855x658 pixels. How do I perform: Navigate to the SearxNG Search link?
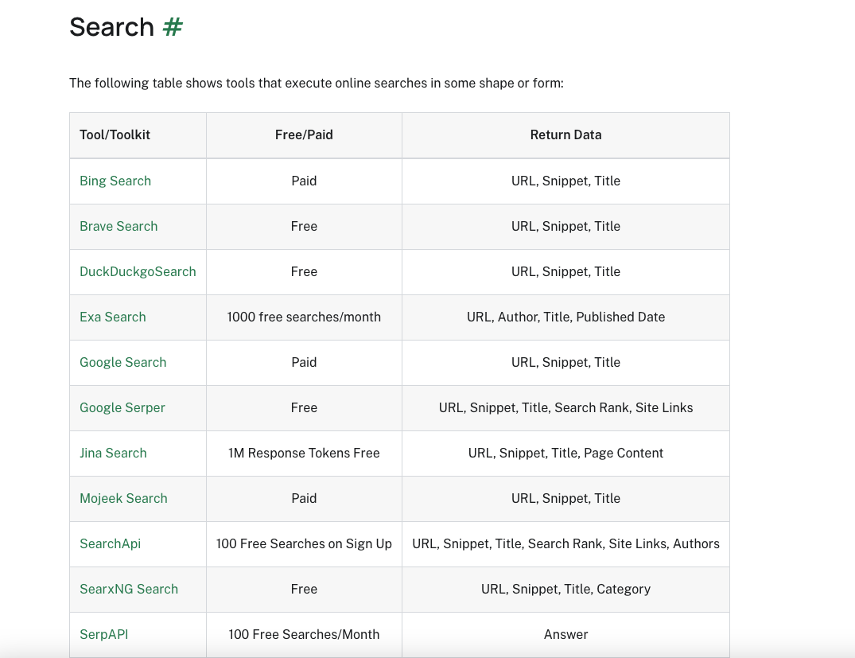pyautogui.click(x=129, y=589)
